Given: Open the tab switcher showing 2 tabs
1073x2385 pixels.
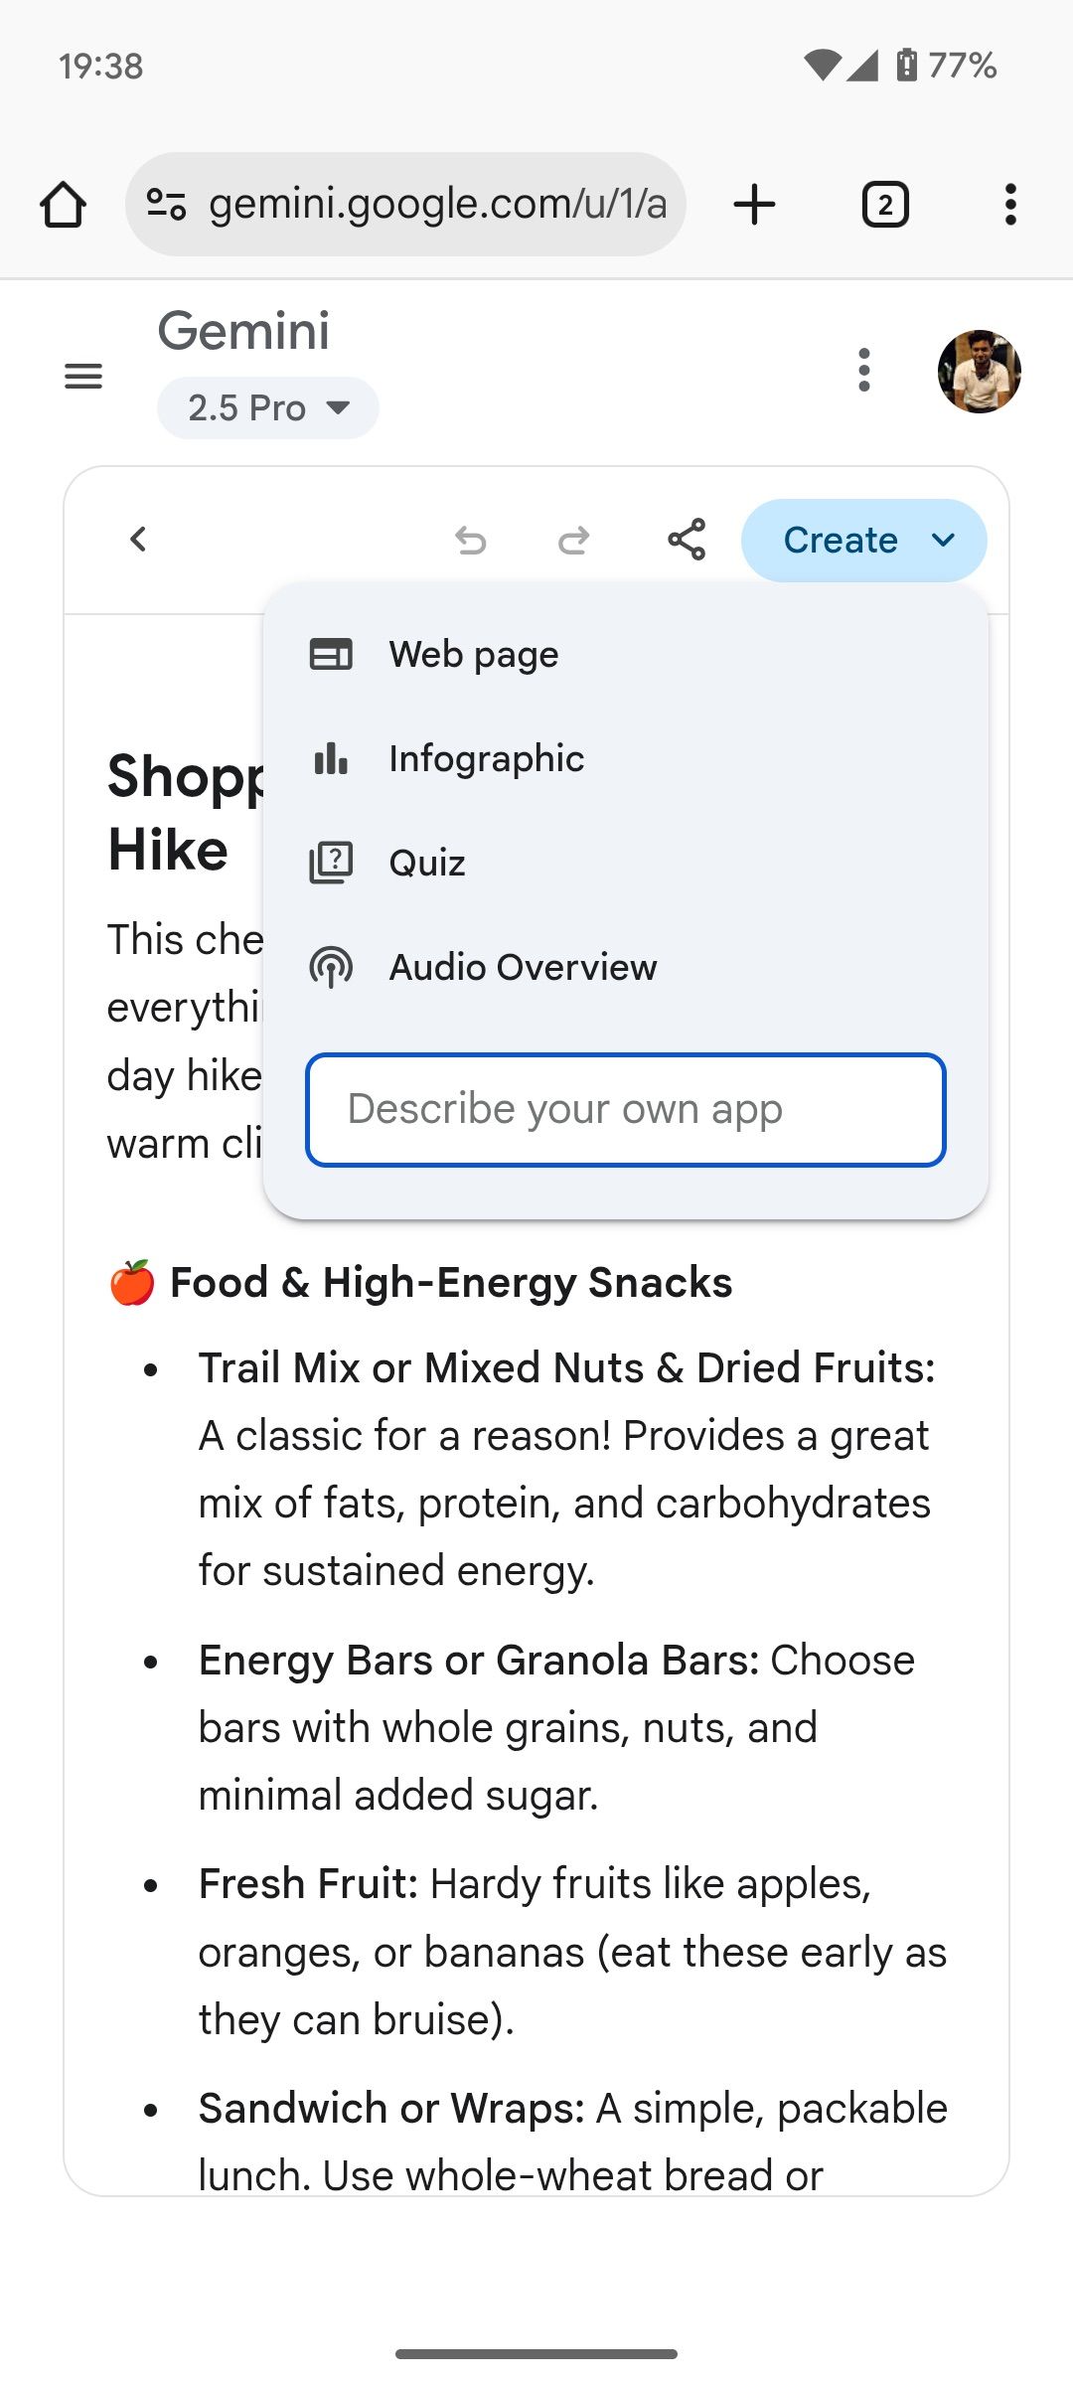Looking at the screenshot, I should click(885, 205).
